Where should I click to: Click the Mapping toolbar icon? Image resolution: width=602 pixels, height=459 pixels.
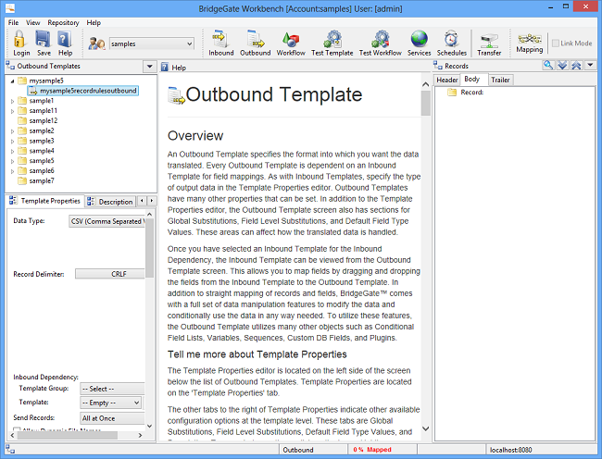(x=530, y=39)
